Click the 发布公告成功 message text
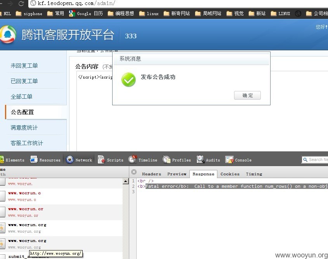 click(158, 77)
